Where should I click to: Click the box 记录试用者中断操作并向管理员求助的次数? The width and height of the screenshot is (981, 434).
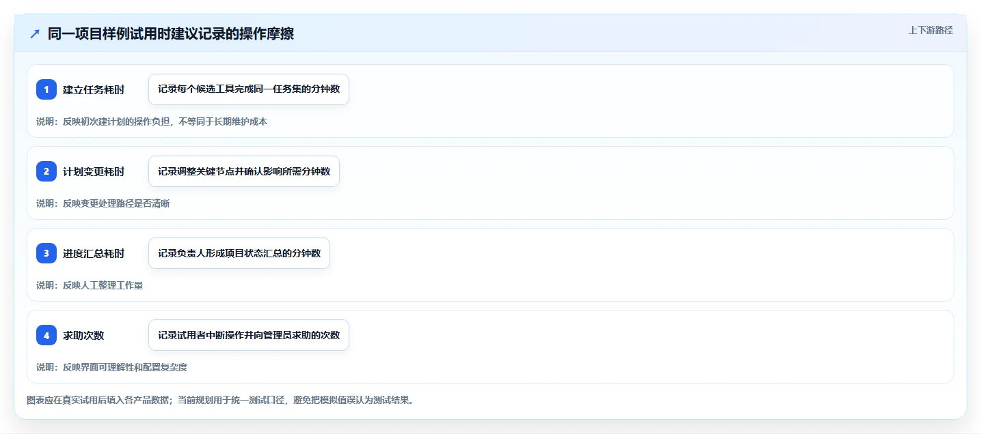pyautogui.click(x=249, y=335)
